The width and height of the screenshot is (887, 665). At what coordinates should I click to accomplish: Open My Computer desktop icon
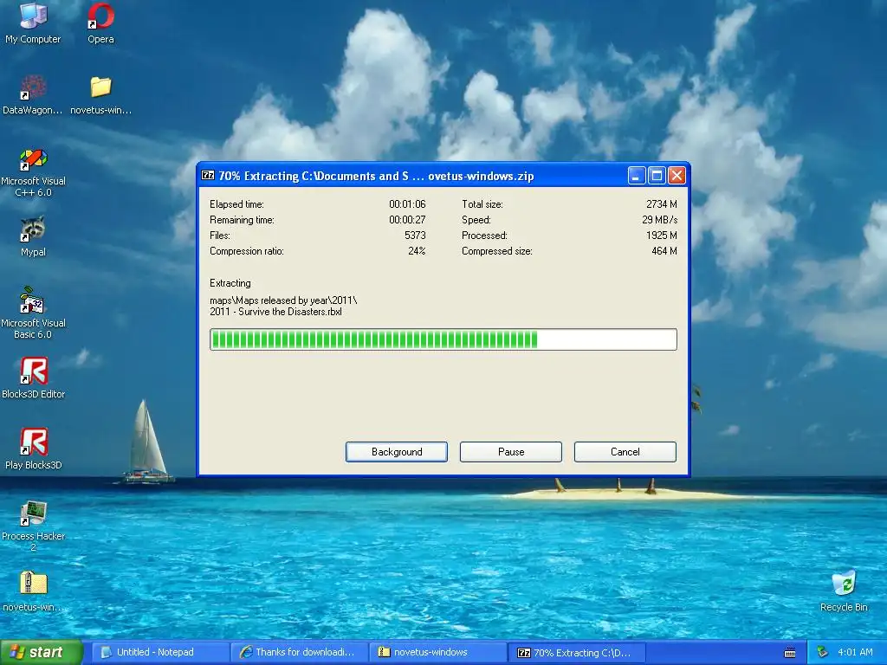pos(33,23)
